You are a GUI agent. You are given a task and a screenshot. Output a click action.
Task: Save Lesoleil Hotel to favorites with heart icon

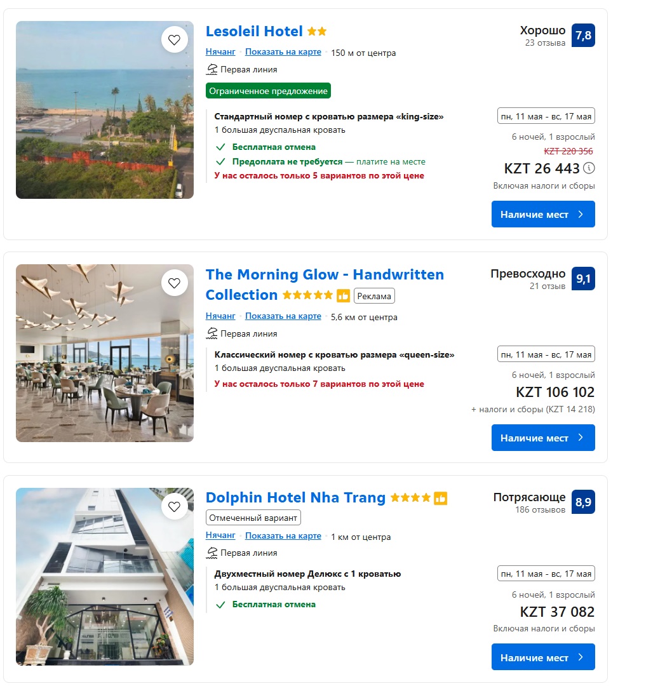[x=174, y=40]
